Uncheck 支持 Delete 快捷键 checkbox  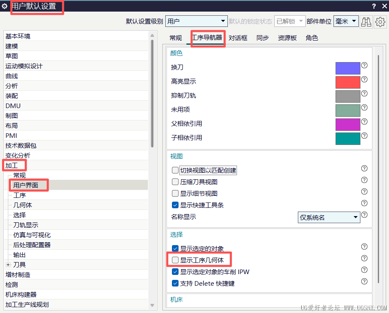[x=175, y=283]
